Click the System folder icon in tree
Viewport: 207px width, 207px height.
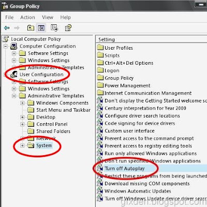click(31, 145)
